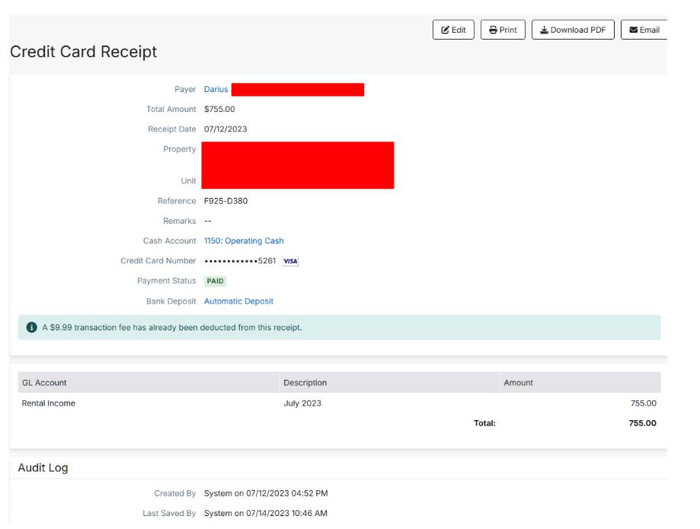Viewport: 700px width, 529px height.
Task: Download the receipt as PDF
Action: tap(573, 30)
